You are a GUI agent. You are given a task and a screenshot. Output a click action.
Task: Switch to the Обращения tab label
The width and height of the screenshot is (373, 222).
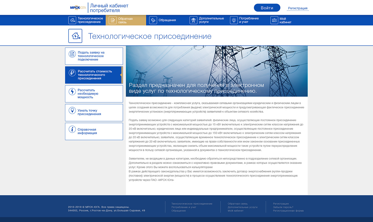167,20
